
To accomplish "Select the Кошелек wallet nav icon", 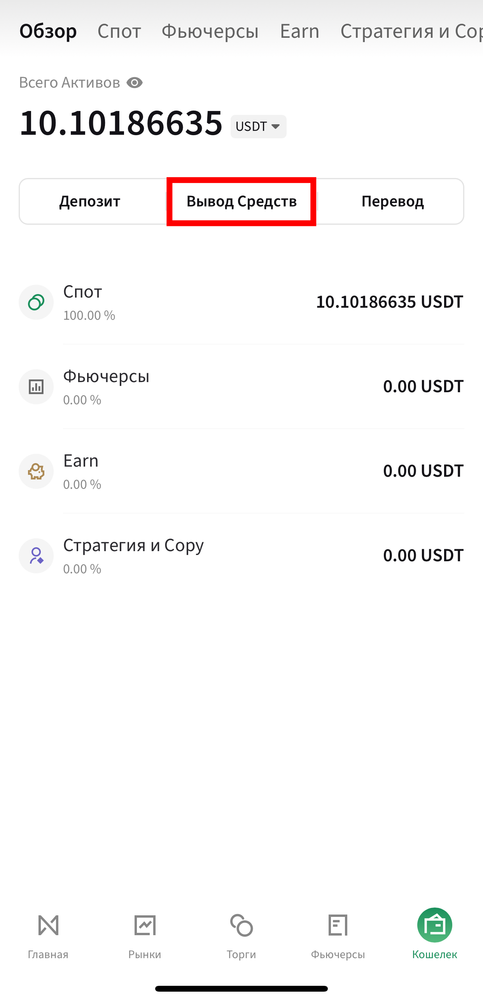I will [435, 925].
